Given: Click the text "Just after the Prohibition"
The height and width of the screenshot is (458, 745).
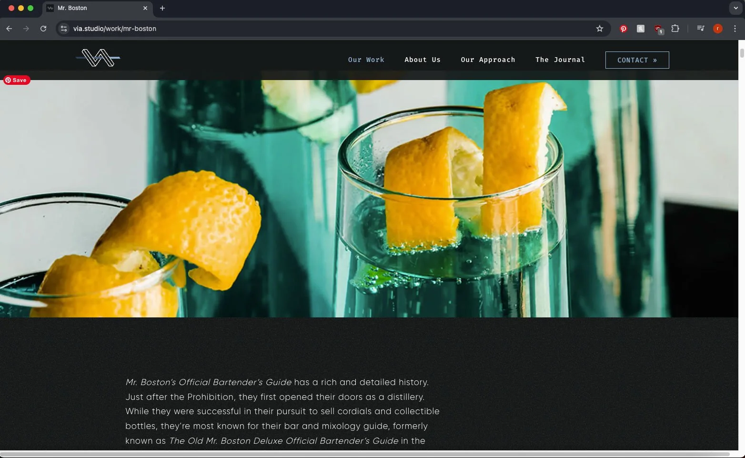Looking at the screenshot, I should (x=181, y=397).
